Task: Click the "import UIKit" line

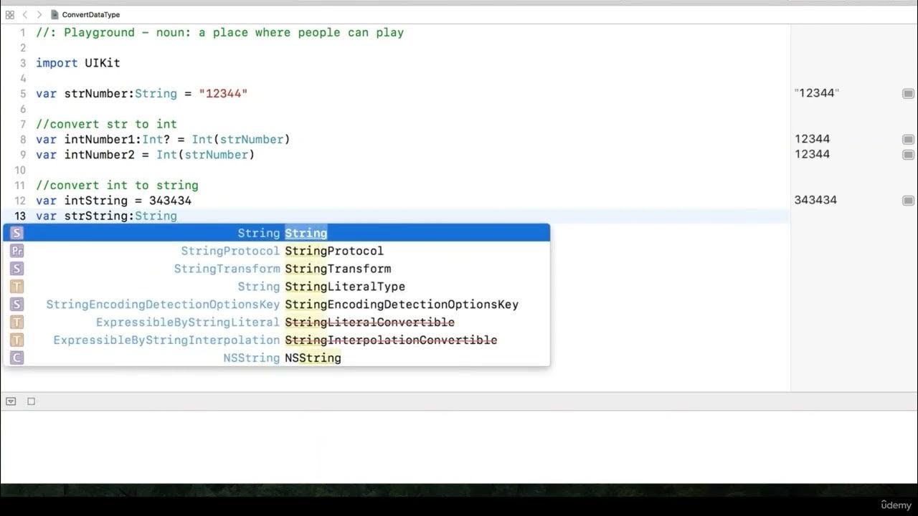Action: coord(78,63)
